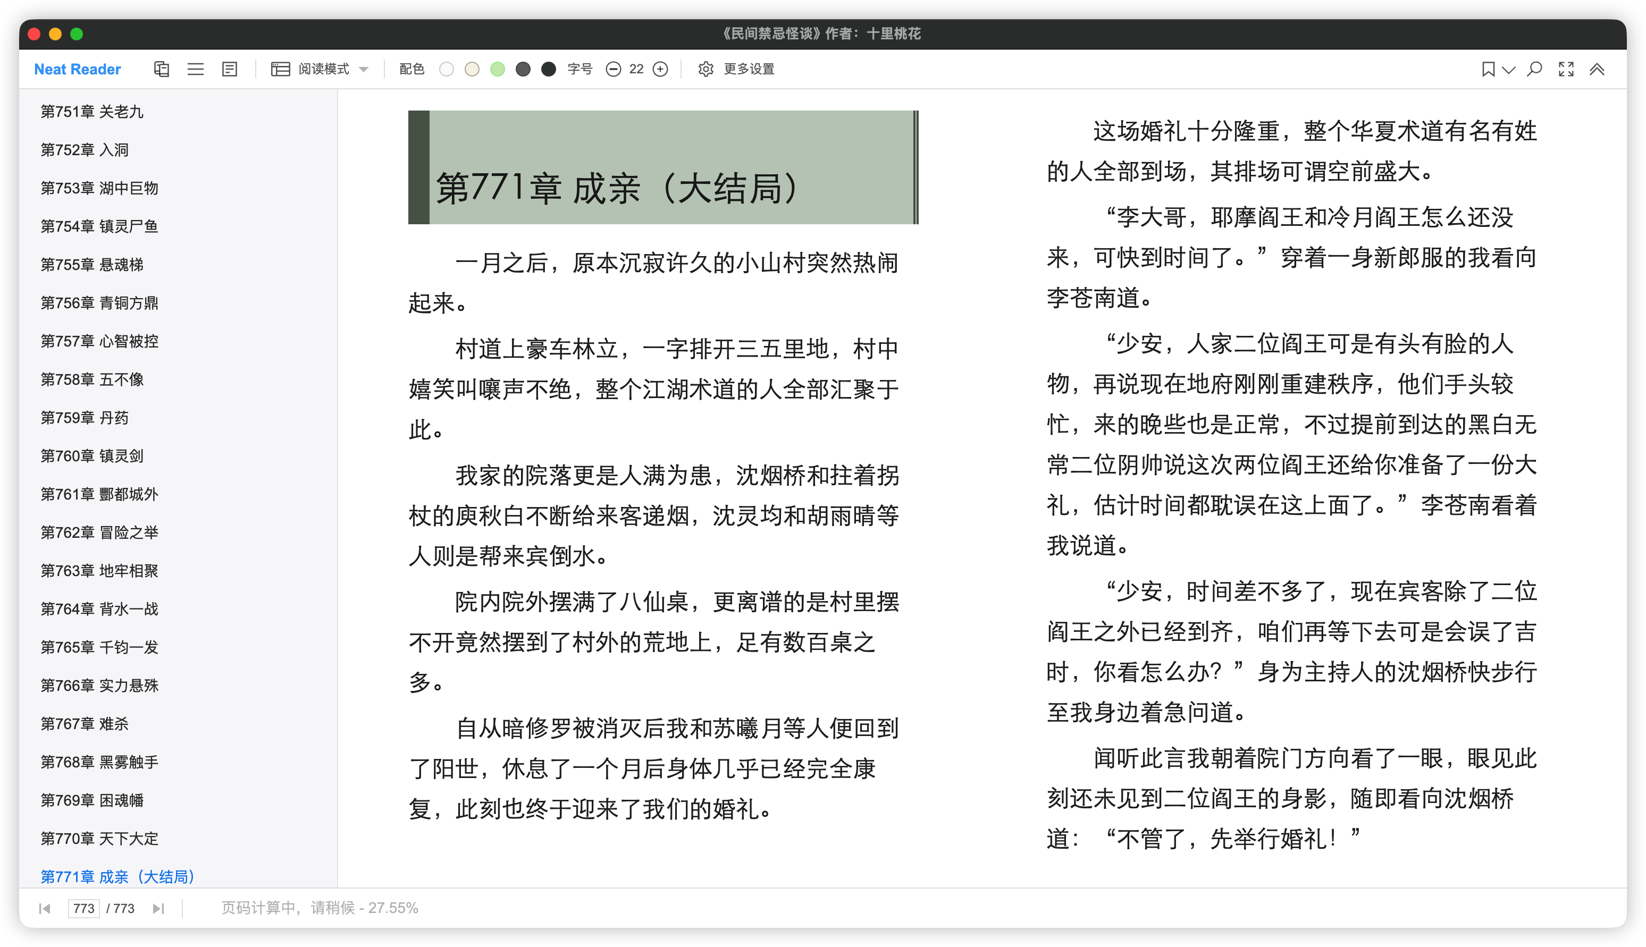Click the library/books icon in toolbar
1646x947 pixels.
[161, 69]
